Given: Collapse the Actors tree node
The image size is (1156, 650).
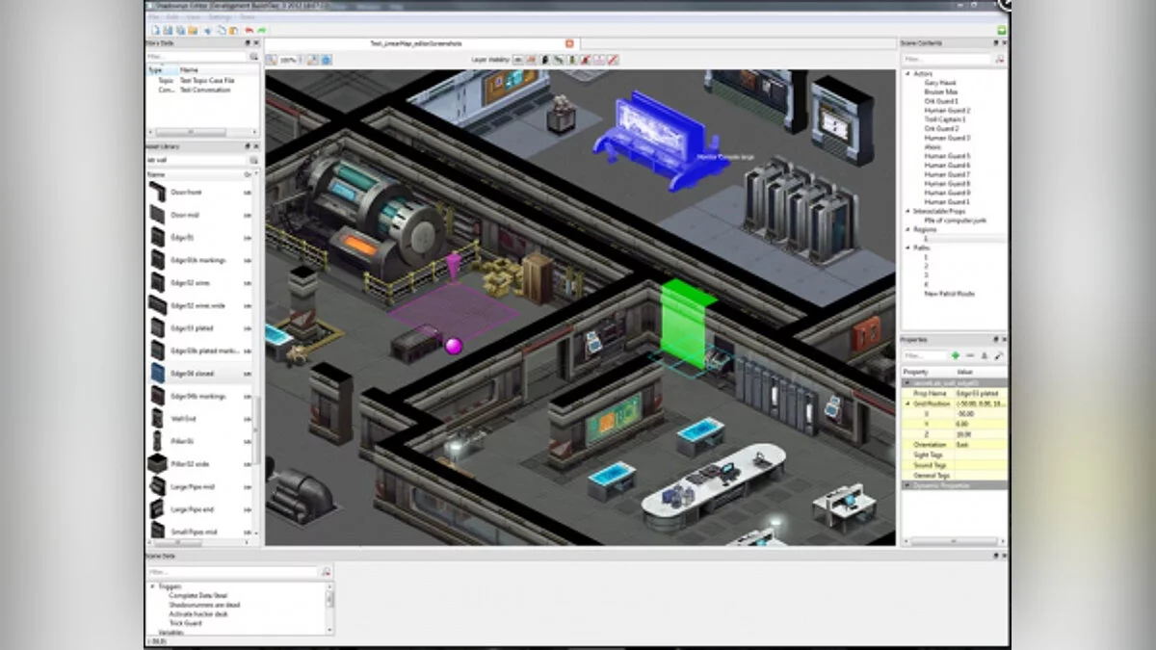Looking at the screenshot, I should [x=906, y=74].
